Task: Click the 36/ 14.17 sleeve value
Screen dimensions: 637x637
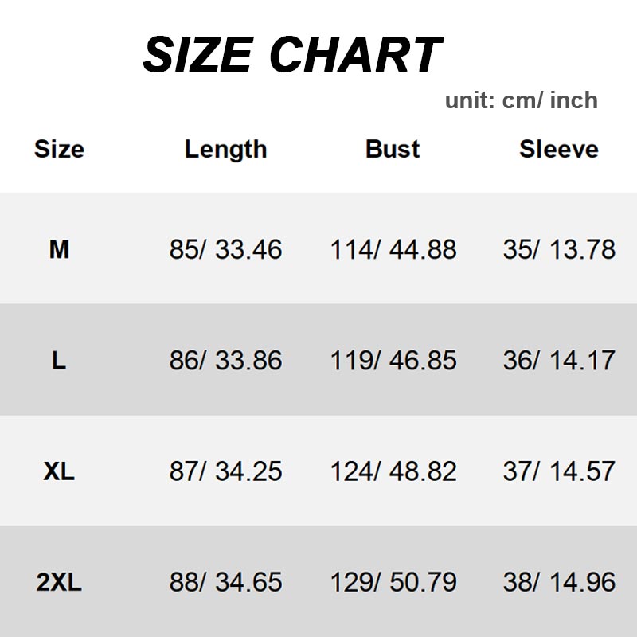Action: click(559, 361)
